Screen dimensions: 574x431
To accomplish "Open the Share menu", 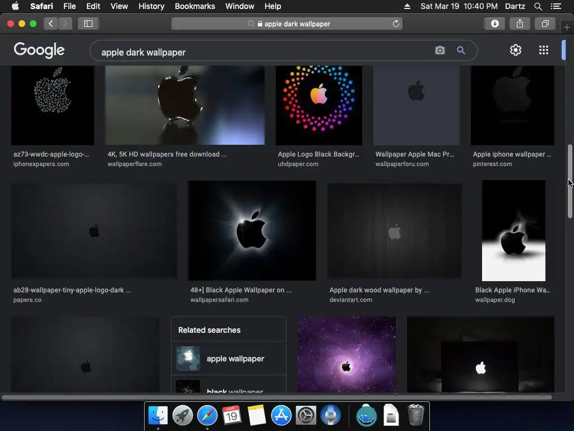I will click(x=520, y=24).
